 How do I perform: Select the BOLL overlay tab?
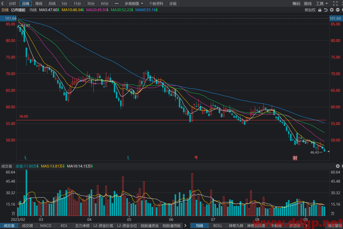click(x=218, y=226)
